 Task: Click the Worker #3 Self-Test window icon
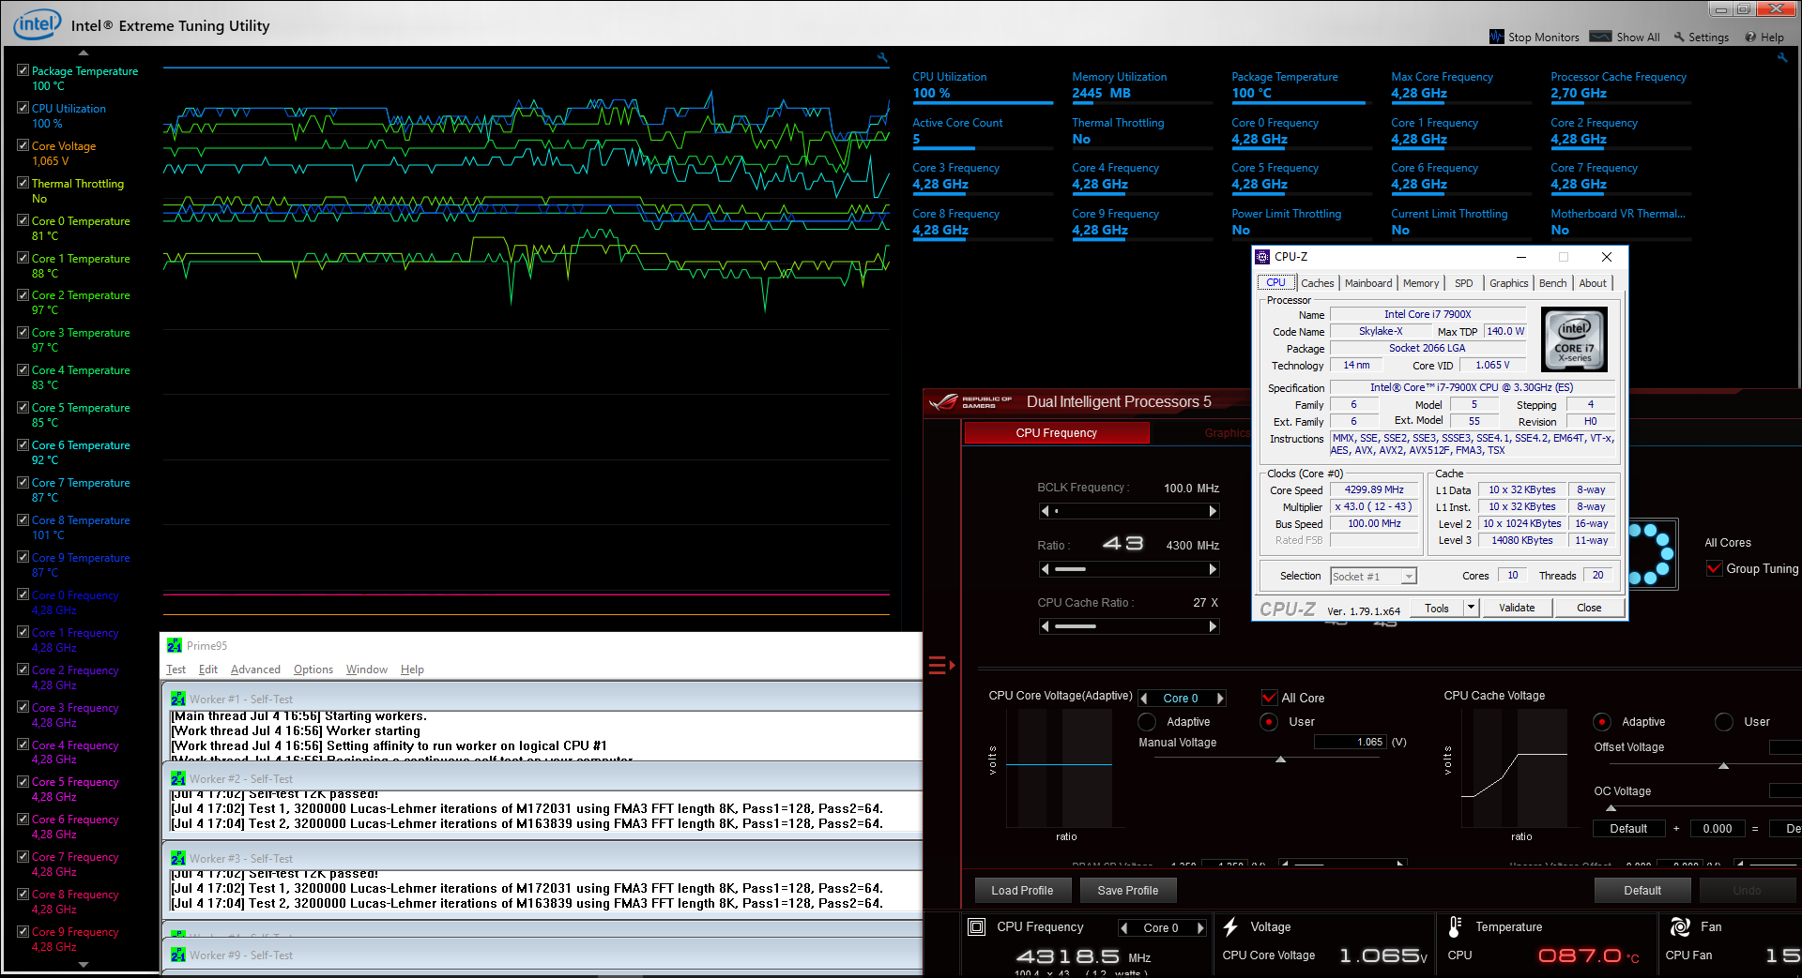click(x=178, y=858)
